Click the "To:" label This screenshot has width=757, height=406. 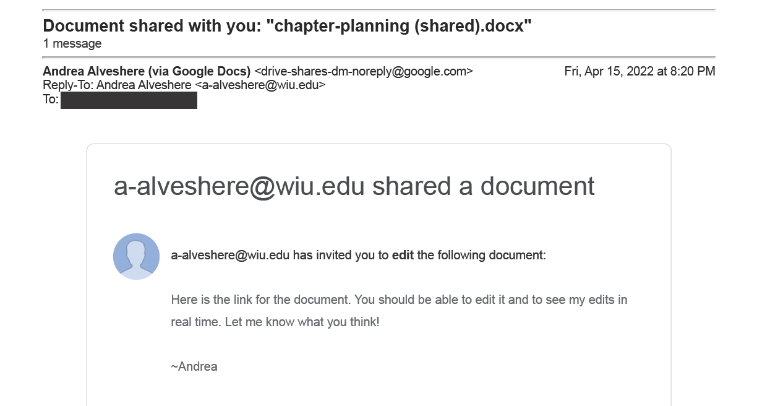pyautogui.click(x=51, y=100)
